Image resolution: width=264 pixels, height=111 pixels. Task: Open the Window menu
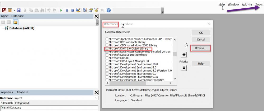coord(233,4)
